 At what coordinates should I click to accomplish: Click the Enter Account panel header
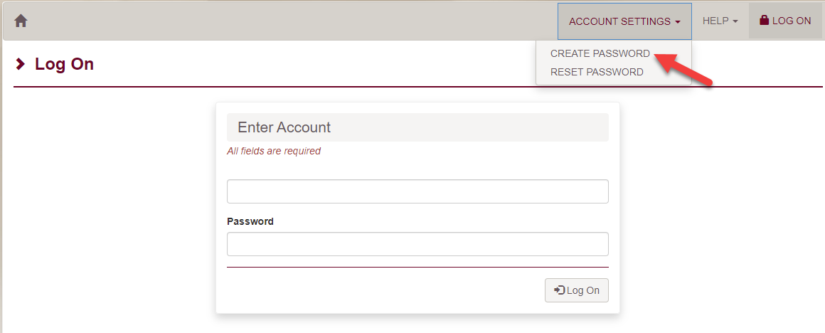coord(417,127)
